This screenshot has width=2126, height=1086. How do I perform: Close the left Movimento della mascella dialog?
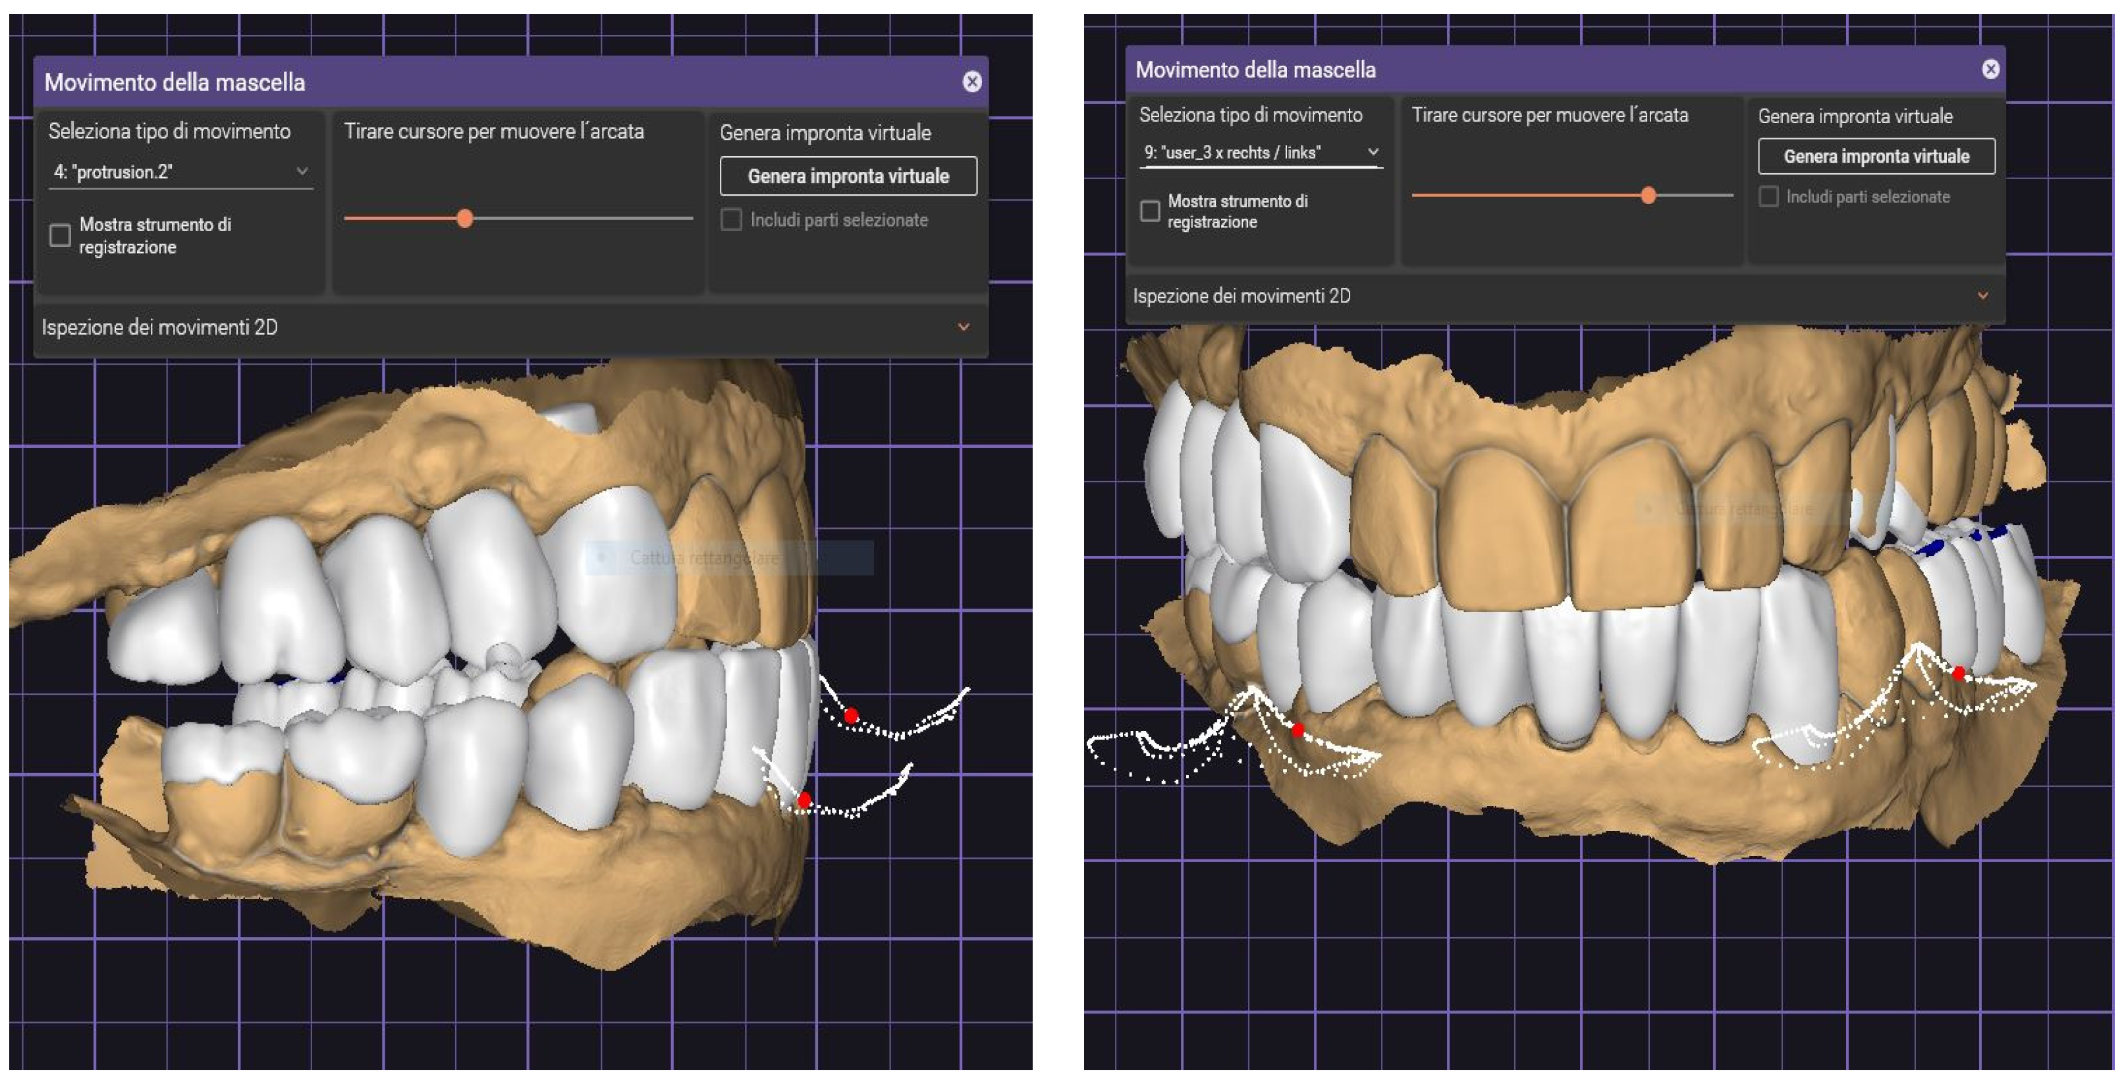click(x=971, y=82)
